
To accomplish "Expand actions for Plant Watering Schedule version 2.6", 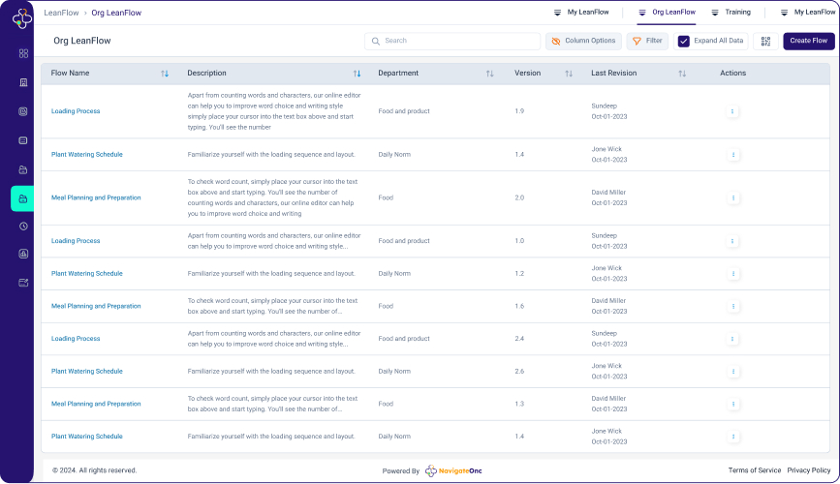I will pyautogui.click(x=732, y=372).
